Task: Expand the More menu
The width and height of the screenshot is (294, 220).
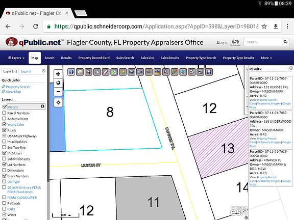Action: coord(266,58)
